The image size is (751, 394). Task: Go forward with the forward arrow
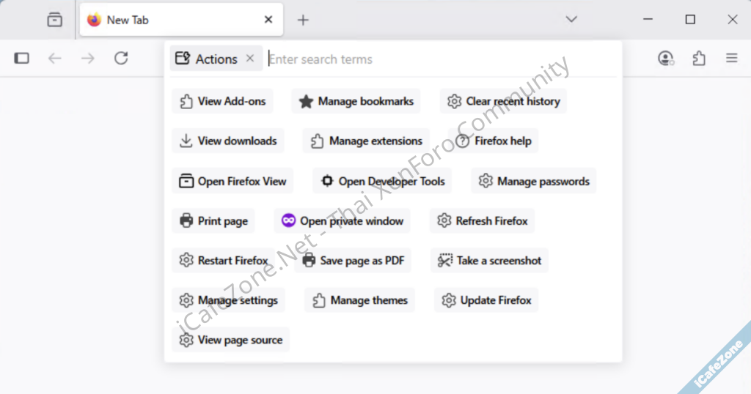(x=88, y=59)
